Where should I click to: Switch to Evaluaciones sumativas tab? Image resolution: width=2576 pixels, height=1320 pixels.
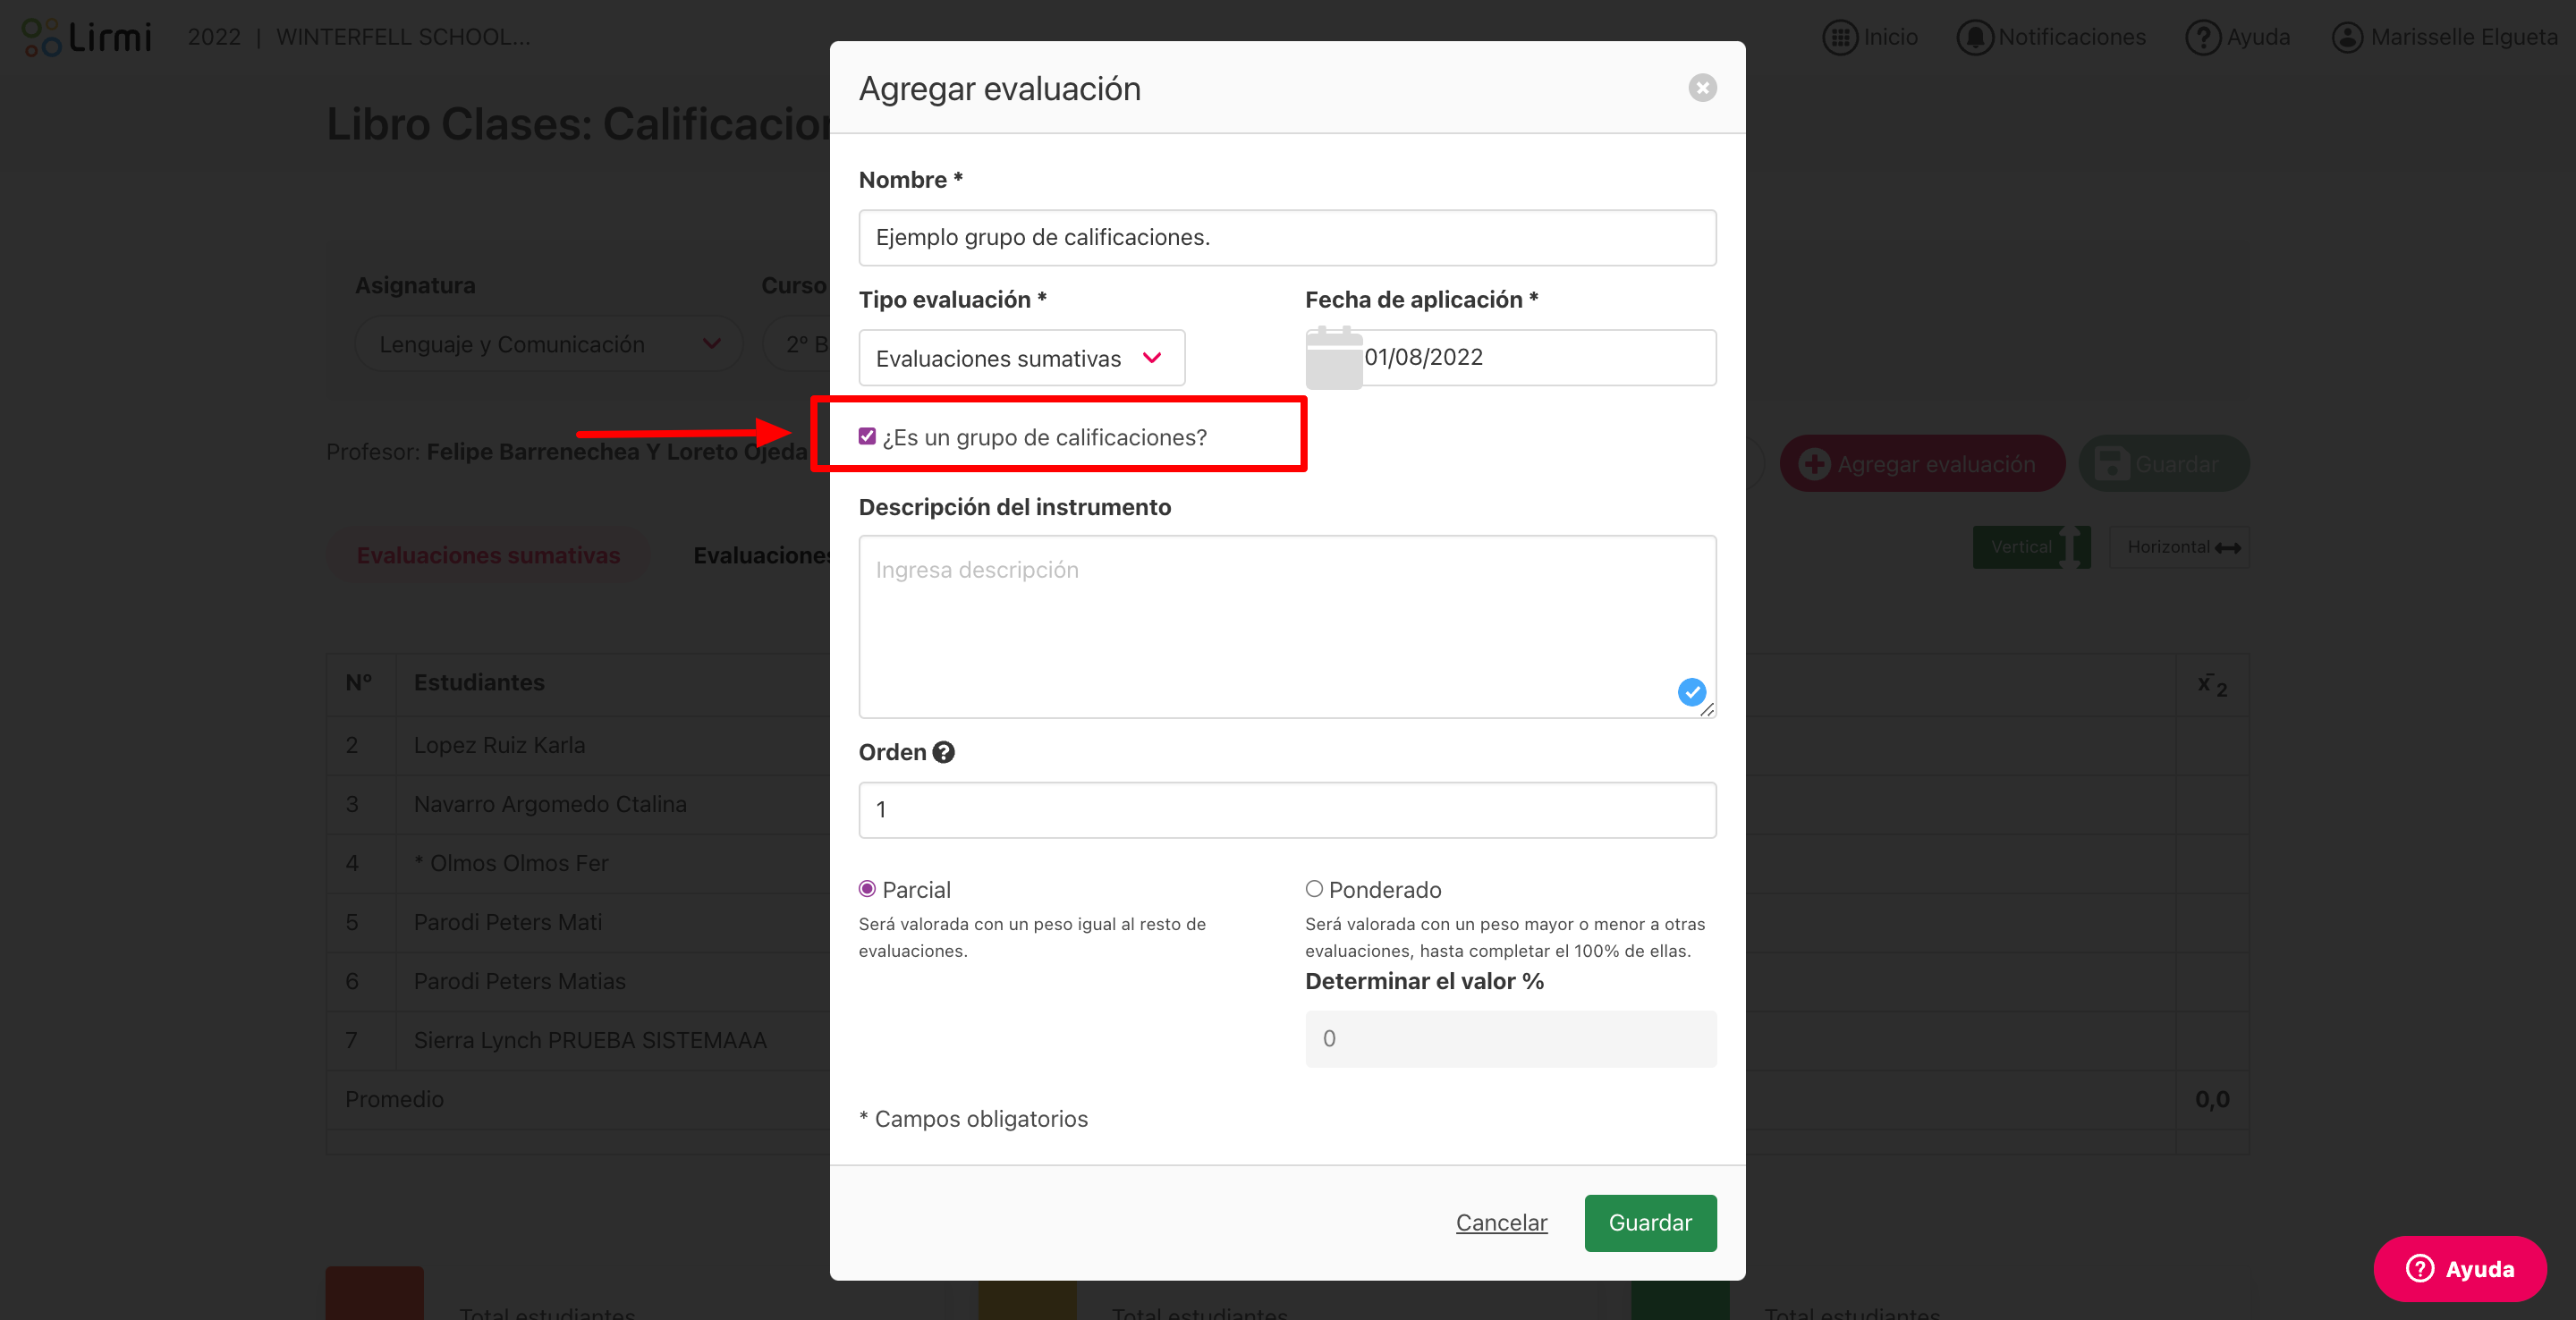[488, 555]
